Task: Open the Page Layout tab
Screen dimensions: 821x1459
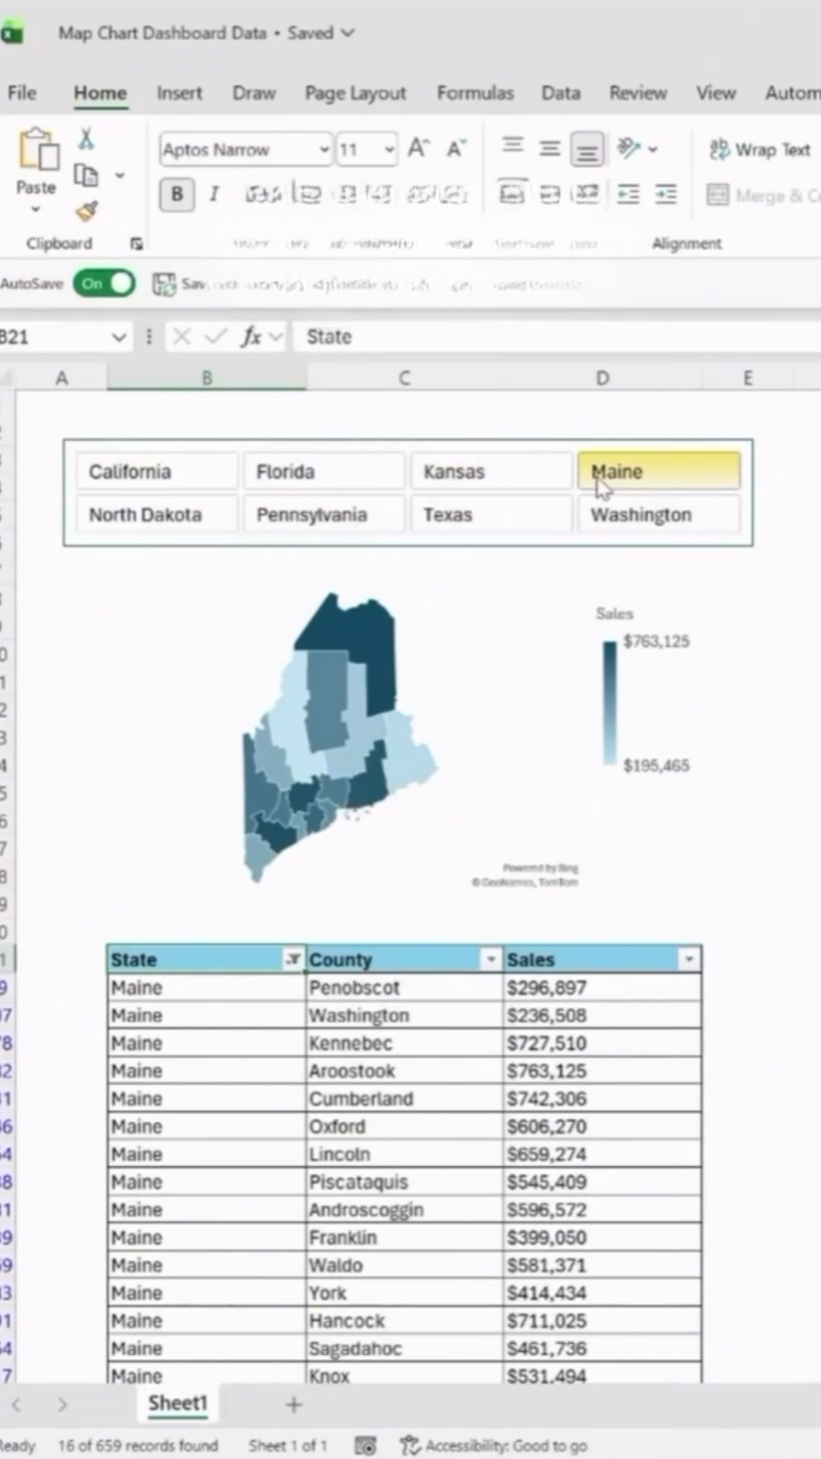Action: (356, 93)
